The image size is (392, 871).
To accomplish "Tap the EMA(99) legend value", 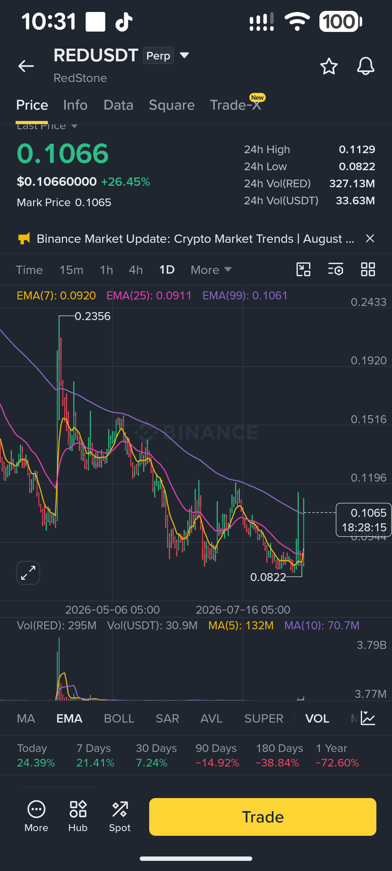I will click(x=245, y=296).
